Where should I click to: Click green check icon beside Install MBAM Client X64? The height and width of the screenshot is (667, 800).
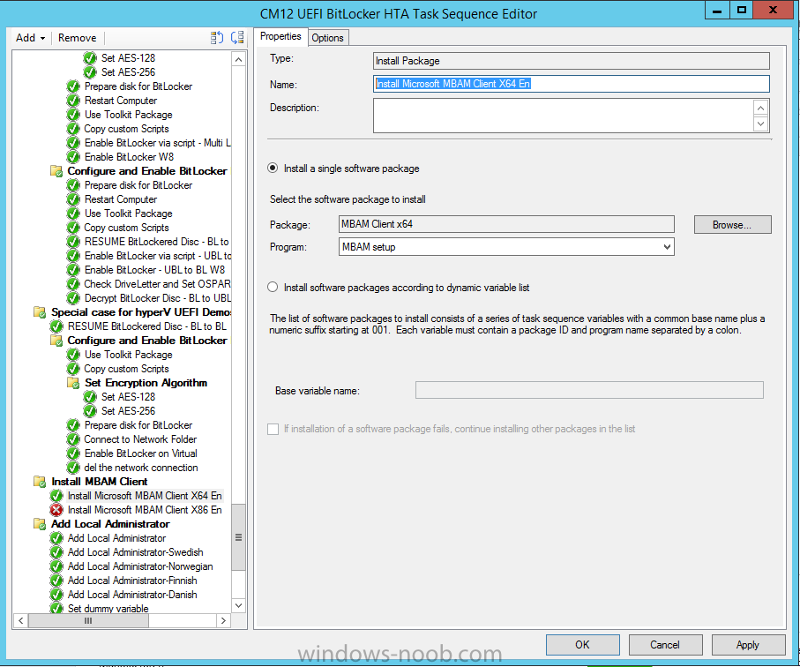click(56, 496)
